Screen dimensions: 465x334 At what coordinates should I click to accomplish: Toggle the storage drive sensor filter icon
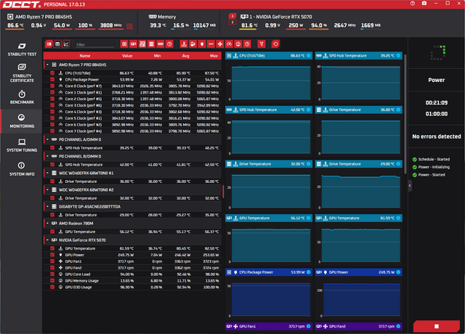pyautogui.click(x=152, y=44)
